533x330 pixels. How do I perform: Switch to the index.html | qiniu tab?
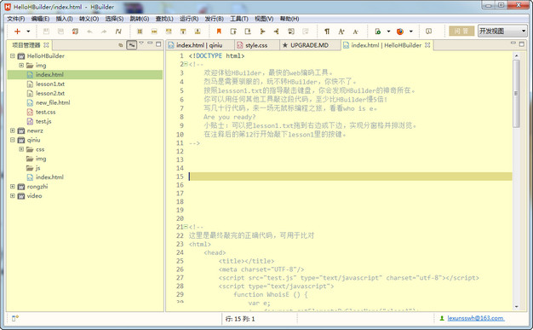199,45
